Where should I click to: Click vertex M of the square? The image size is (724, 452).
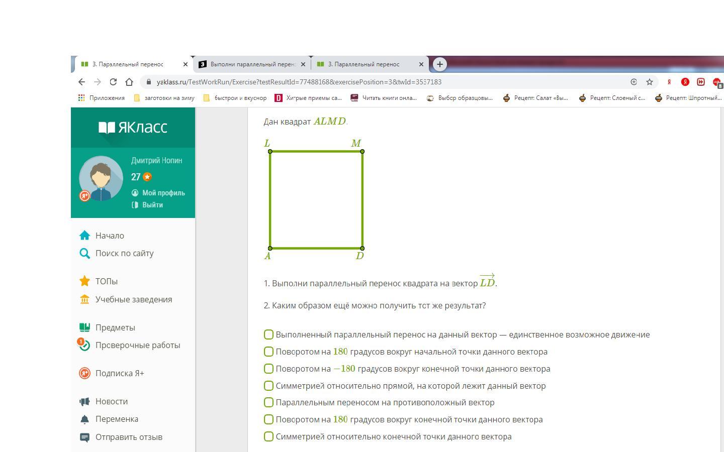point(363,151)
